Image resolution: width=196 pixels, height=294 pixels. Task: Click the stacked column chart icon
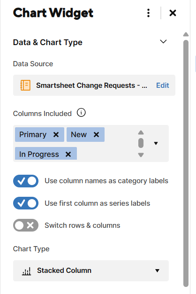point(26,271)
